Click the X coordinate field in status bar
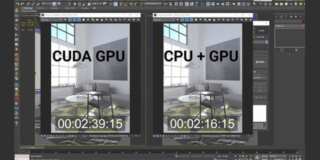 pyautogui.click(x=185, y=156)
